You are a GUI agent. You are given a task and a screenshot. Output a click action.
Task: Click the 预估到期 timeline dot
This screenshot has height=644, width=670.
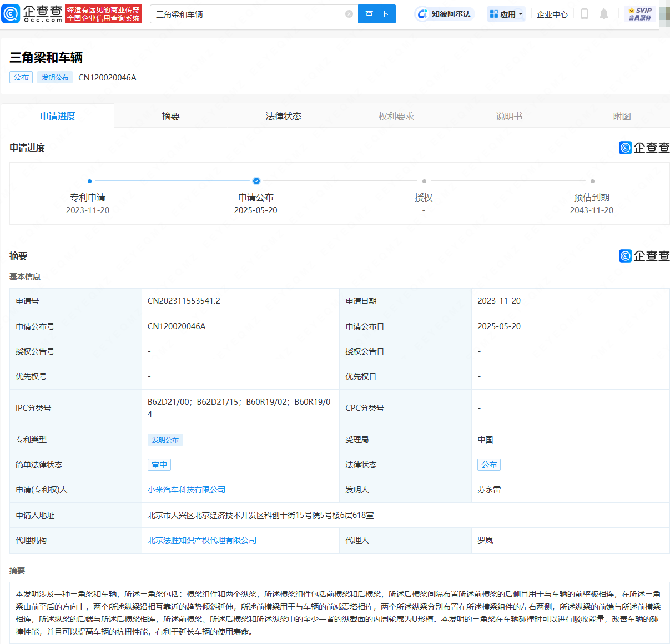click(592, 181)
